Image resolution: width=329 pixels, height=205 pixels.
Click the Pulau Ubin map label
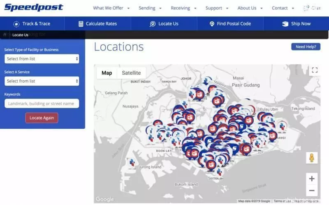coord(269,109)
